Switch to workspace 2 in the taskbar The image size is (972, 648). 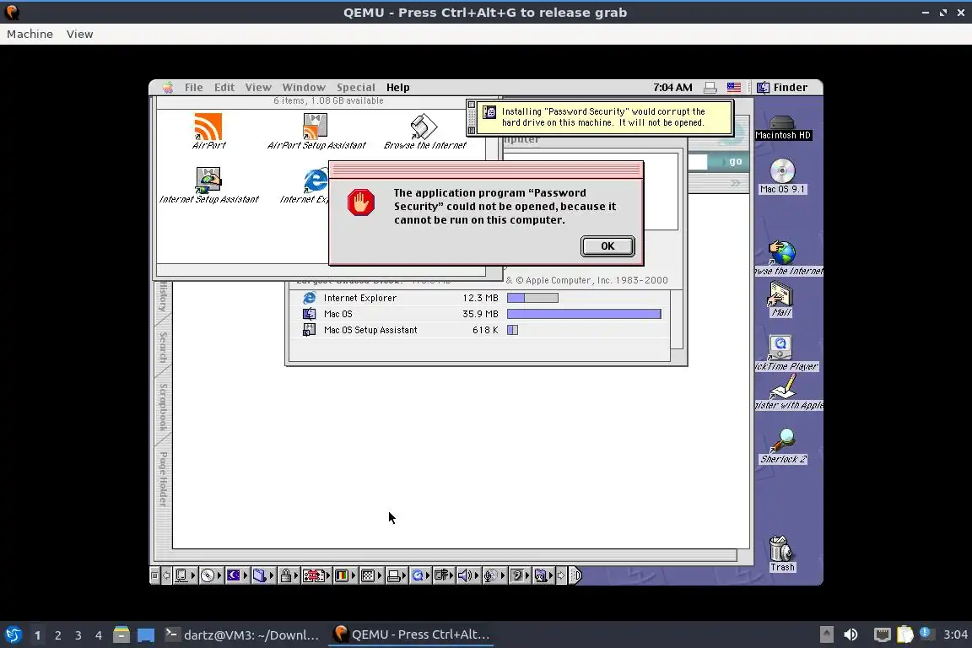pos(57,635)
